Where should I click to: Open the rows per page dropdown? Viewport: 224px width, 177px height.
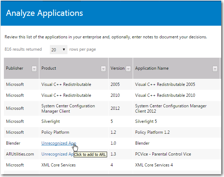point(59,50)
